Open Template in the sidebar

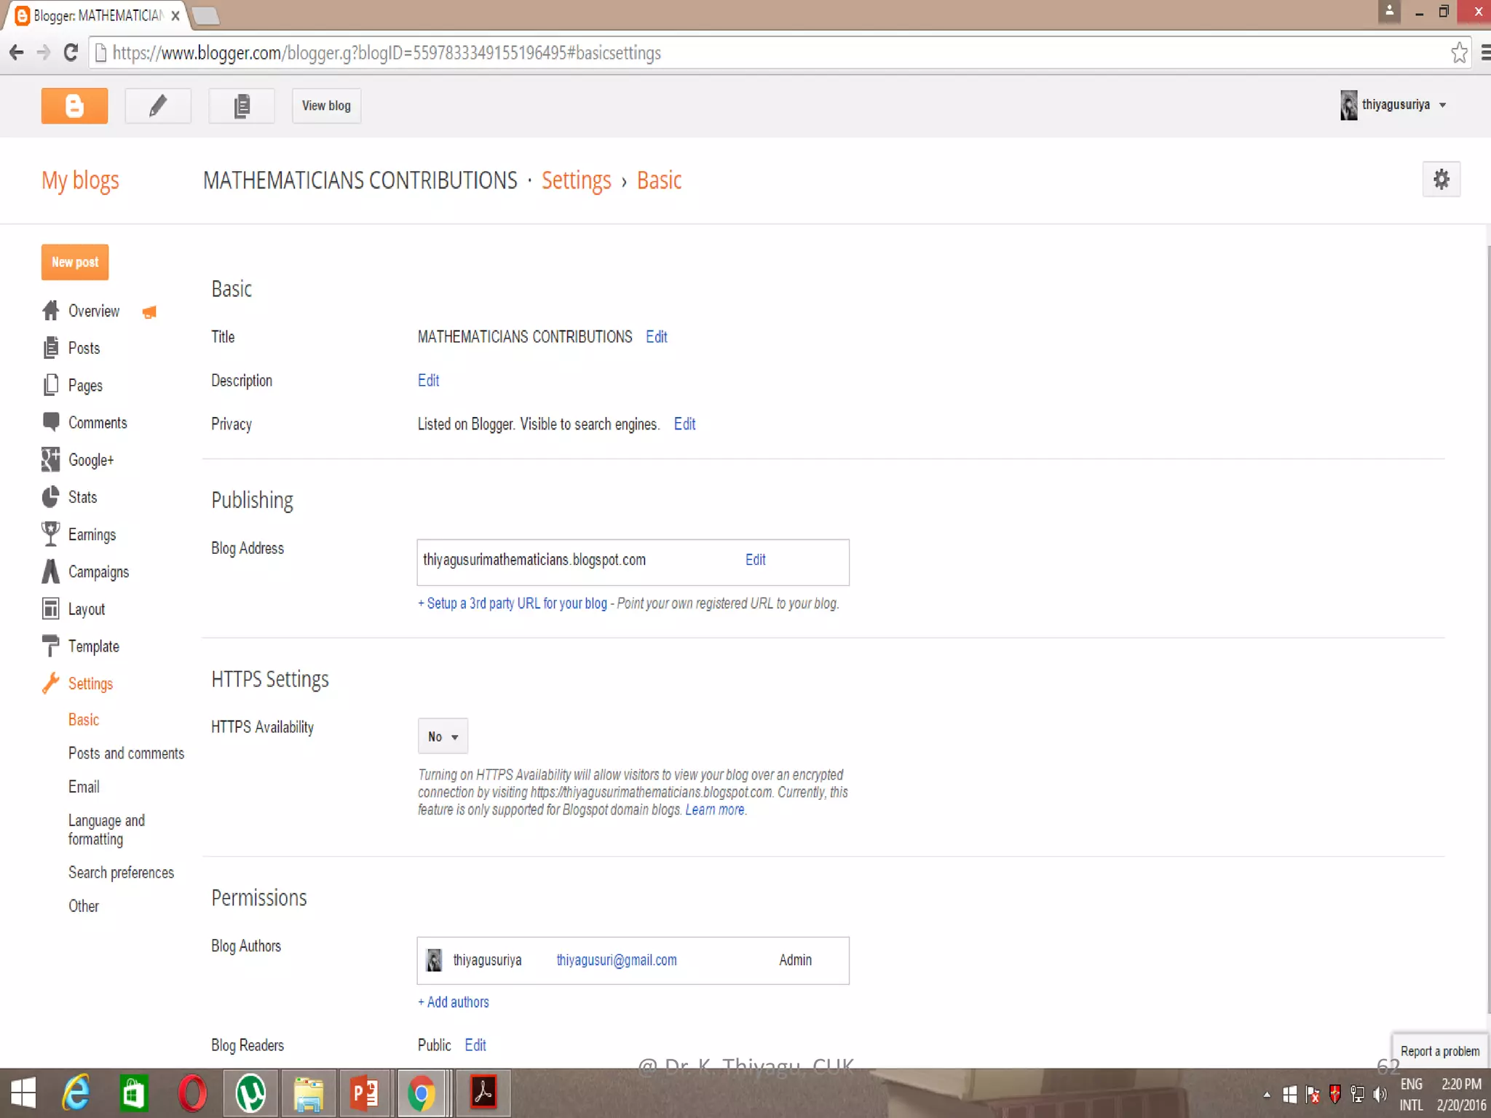[93, 646]
